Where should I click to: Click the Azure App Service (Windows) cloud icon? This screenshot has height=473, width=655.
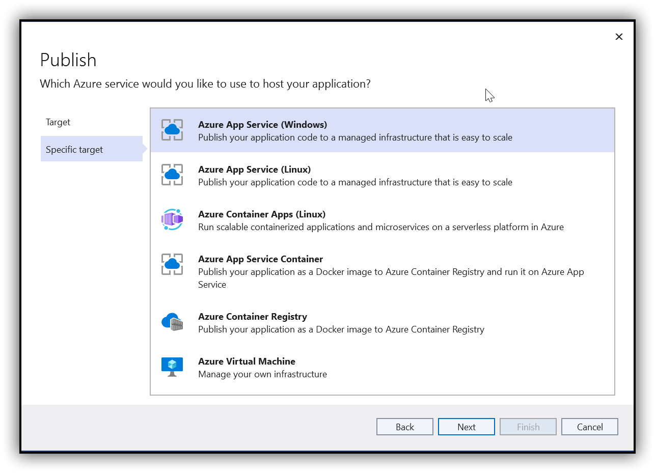tap(172, 130)
